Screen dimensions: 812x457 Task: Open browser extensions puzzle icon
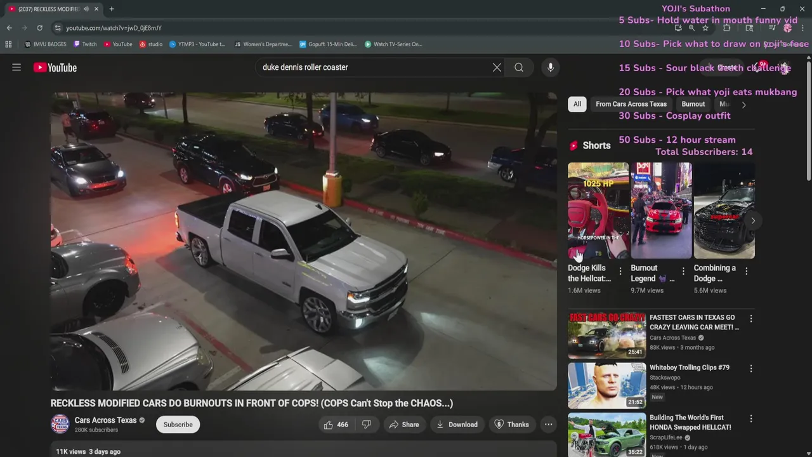[x=727, y=28]
